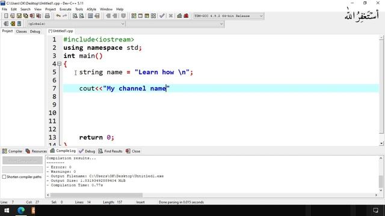Click the greyed Abort Compilation button
Image resolution: width=385 pixels, height=216 pixels.
pos(22,160)
